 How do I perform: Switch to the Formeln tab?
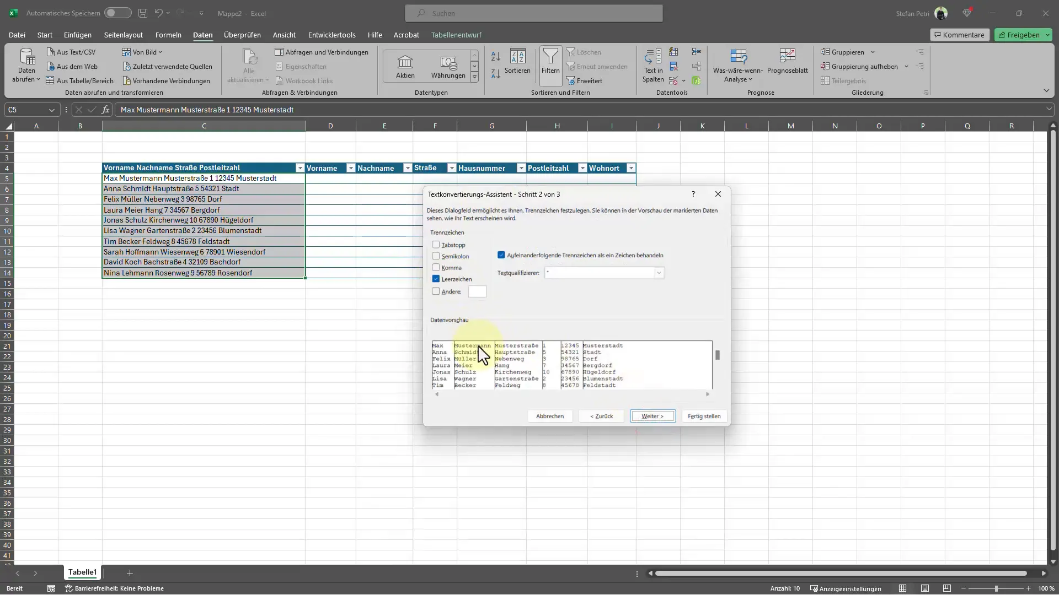click(x=168, y=35)
